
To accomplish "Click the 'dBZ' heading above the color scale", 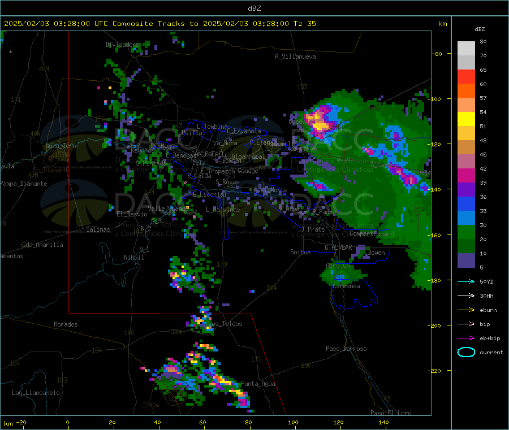I will coord(480,29).
